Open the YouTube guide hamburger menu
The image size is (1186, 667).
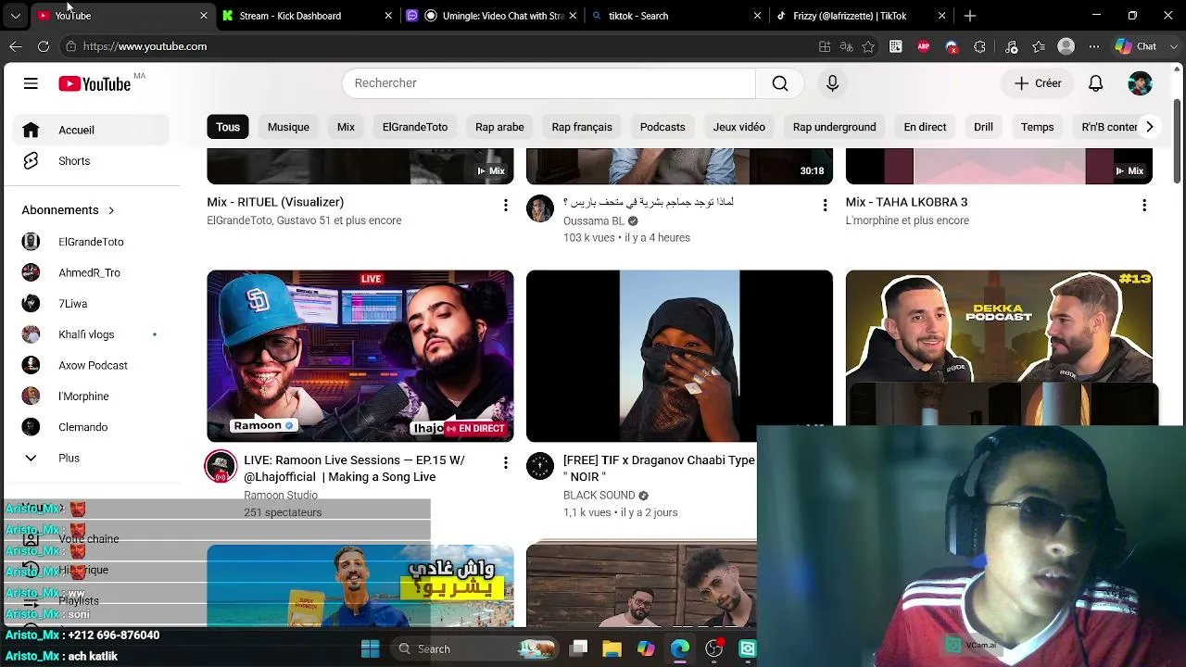(31, 83)
